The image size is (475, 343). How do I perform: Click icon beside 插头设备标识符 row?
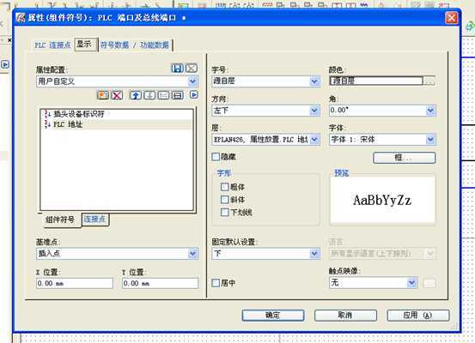tap(47, 114)
